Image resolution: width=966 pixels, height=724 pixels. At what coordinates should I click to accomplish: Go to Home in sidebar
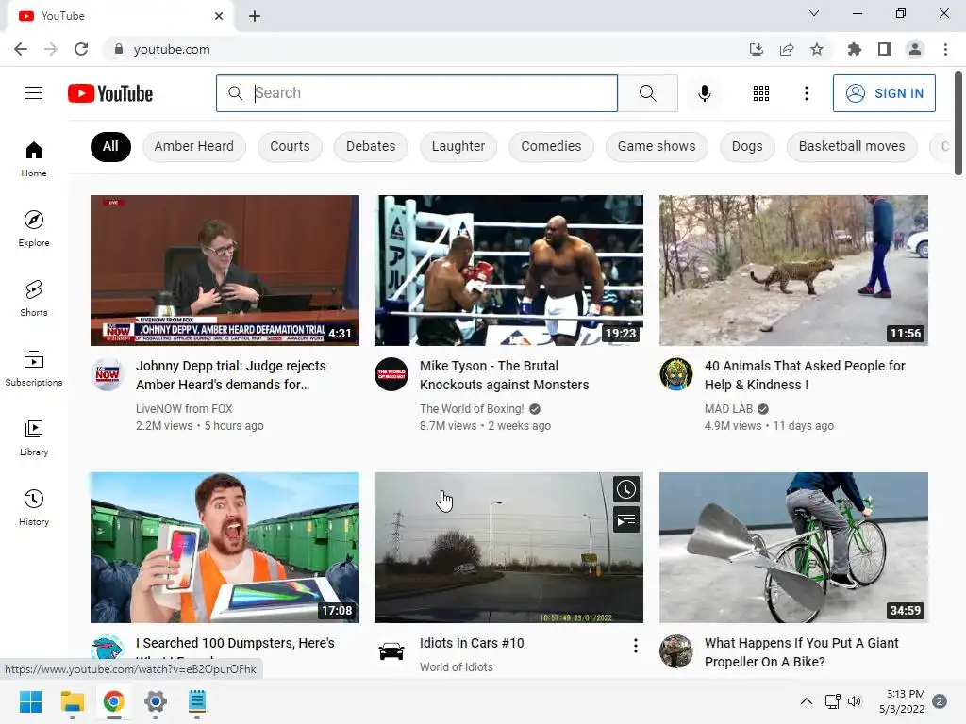[34, 159]
